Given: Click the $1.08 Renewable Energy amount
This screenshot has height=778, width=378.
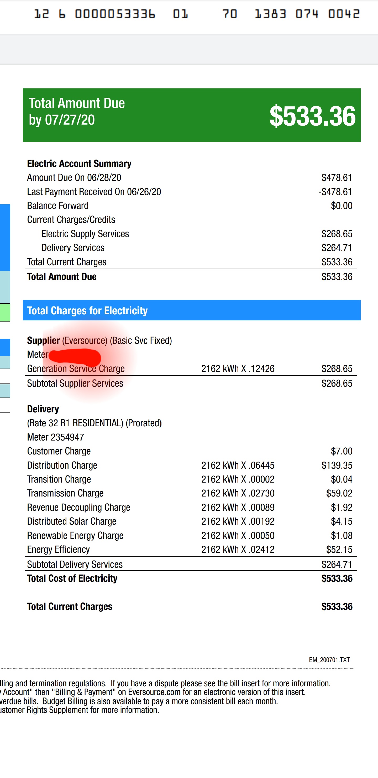Looking at the screenshot, I should [x=342, y=535].
